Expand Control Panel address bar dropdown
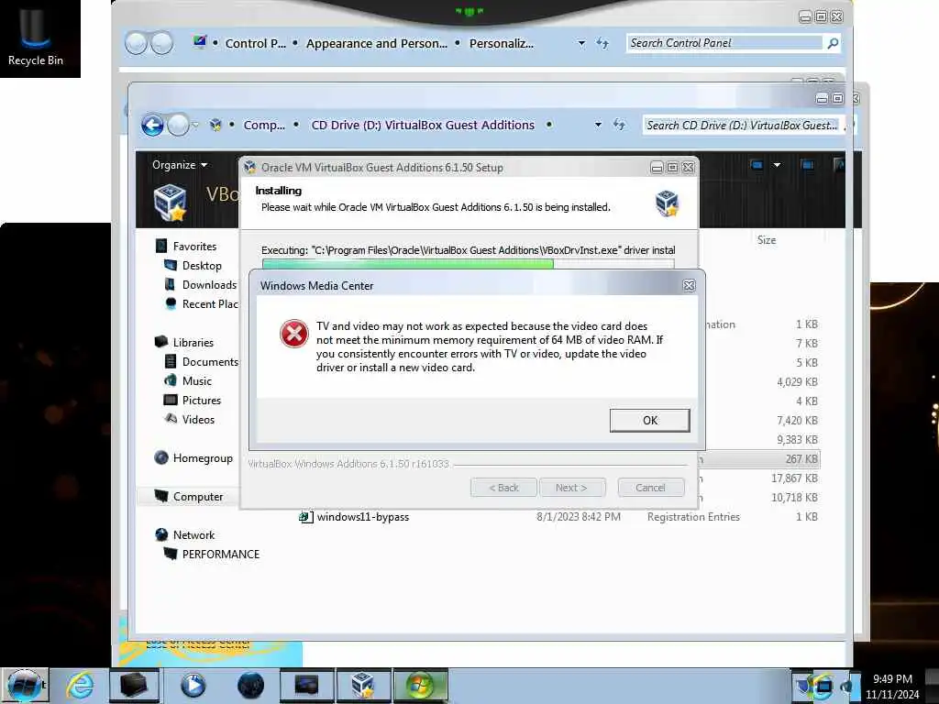Screen dimensions: 939x704 (x=580, y=43)
